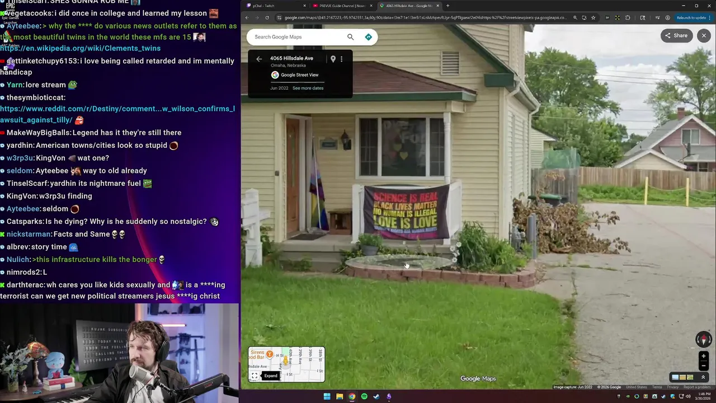Close the PREVUE Guide Channel tab
Image resolution: width=716 pixels, height=403 pixels.
(x=372, y=6)
